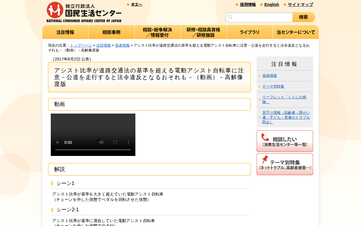Open the サイトマップ page
The image size is (361, 226).
pyautogui.click(x=300, y=5)
